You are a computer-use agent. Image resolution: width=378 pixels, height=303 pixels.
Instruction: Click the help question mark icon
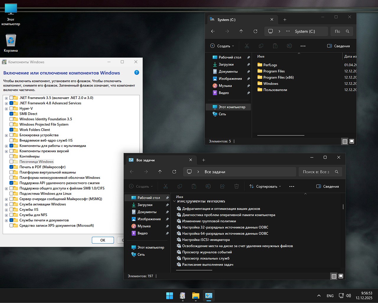tap(136, 73)
